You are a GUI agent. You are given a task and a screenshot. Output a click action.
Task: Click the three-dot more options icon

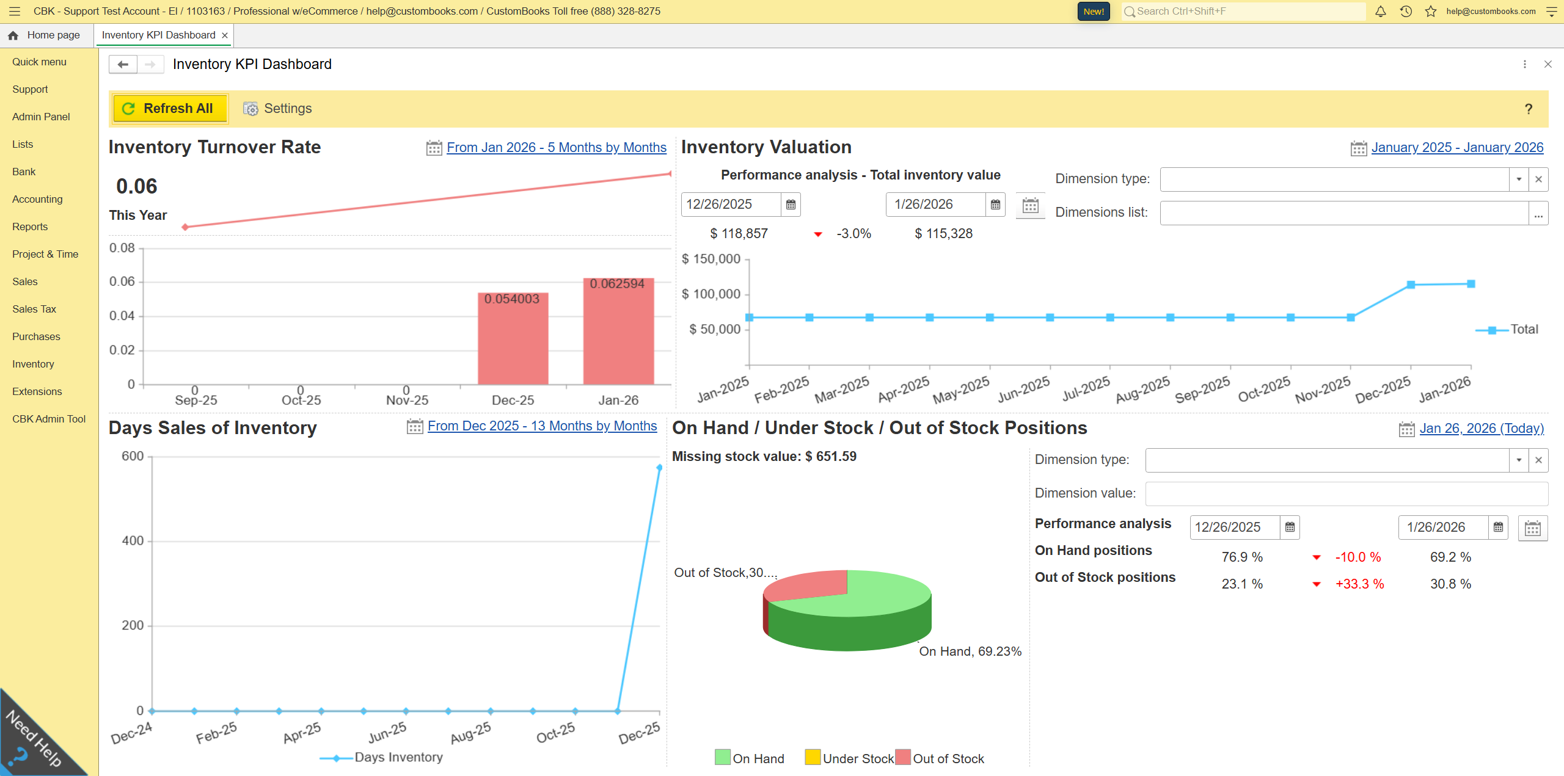coord(1525,64)
